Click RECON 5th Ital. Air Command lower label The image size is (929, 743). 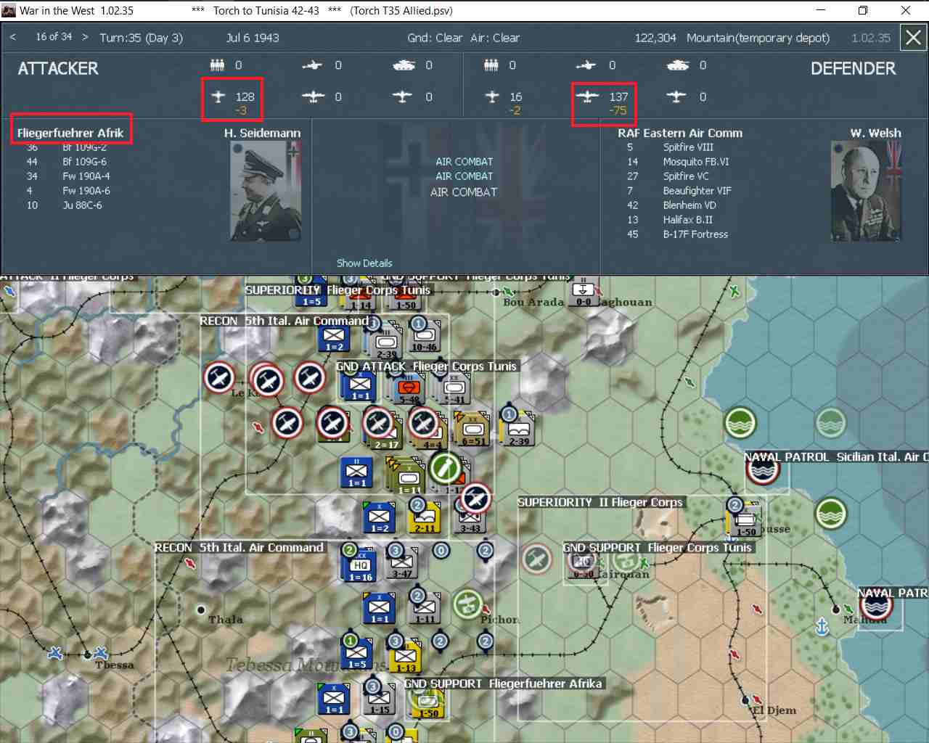point(239,548)
